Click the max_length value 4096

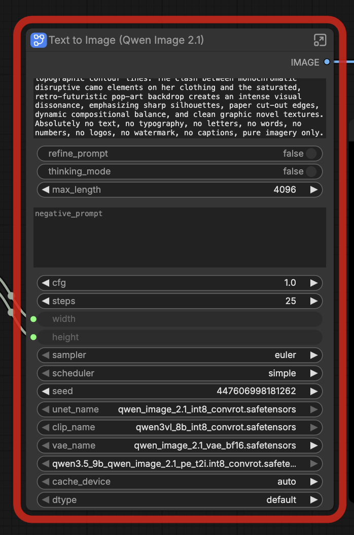[285, 190]
